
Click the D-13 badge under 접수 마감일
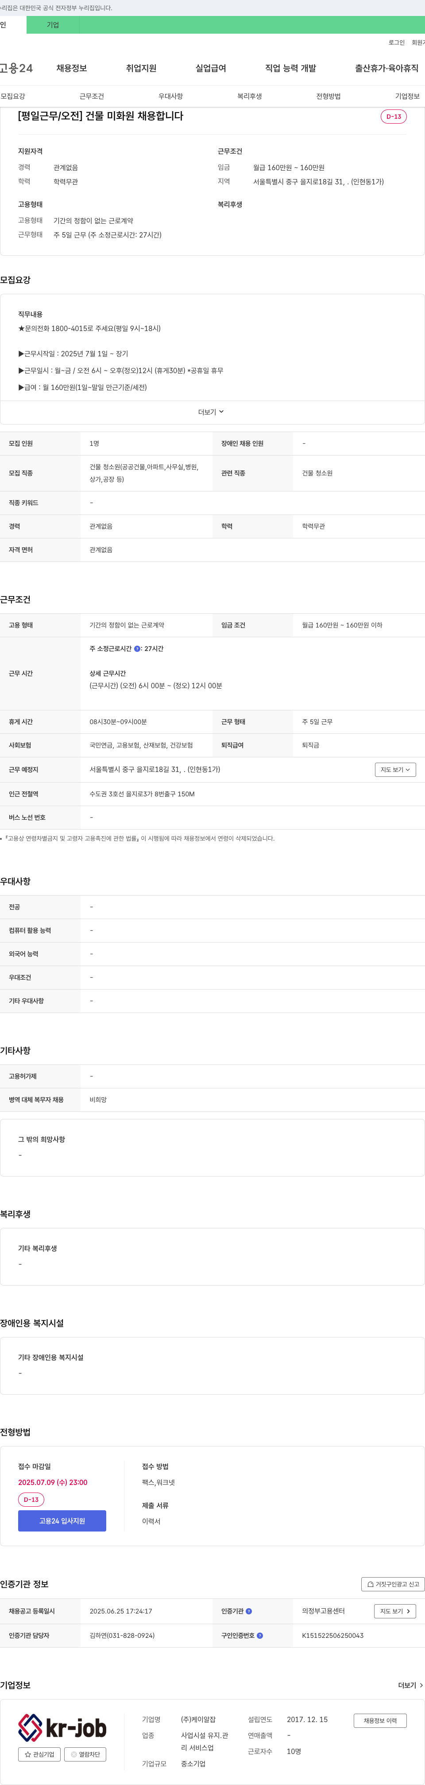coord(31,1499)
